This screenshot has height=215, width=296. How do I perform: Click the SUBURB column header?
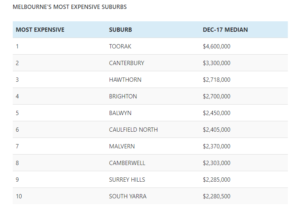coord(120,30)
